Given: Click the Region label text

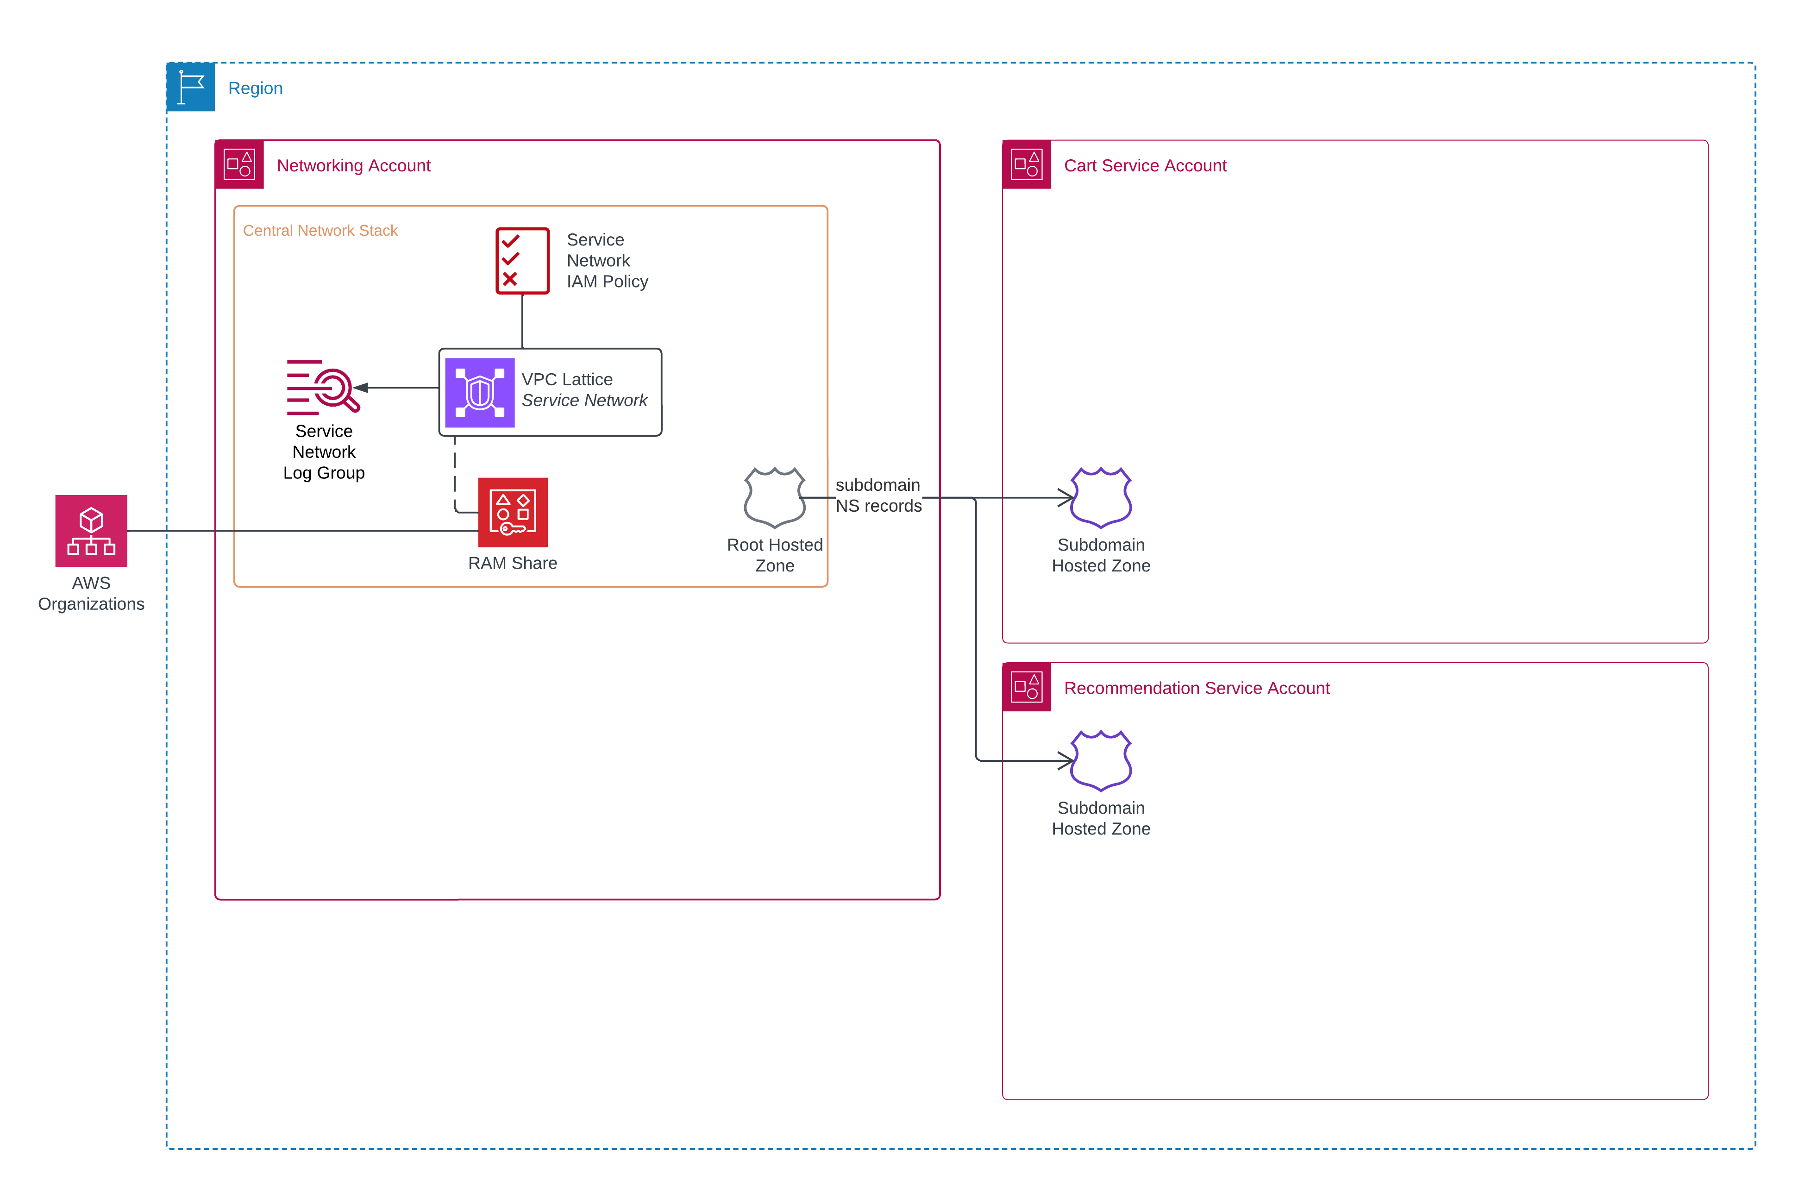Looking at the screenshot, I should [x=255, y=88].
